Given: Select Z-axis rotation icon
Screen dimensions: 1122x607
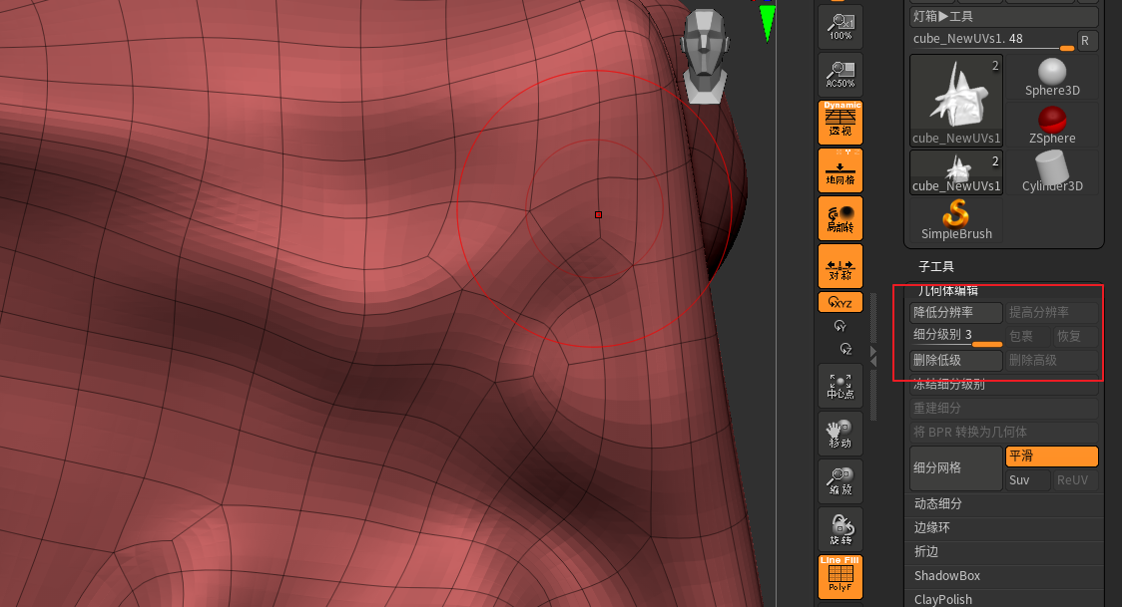Looking at the screenshot, I should [x=845, y=349].
